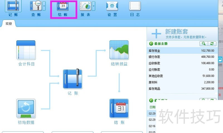Open 会计科目 from the workflow diagram
Screen dimensions: 223x133
click(26, 50)
